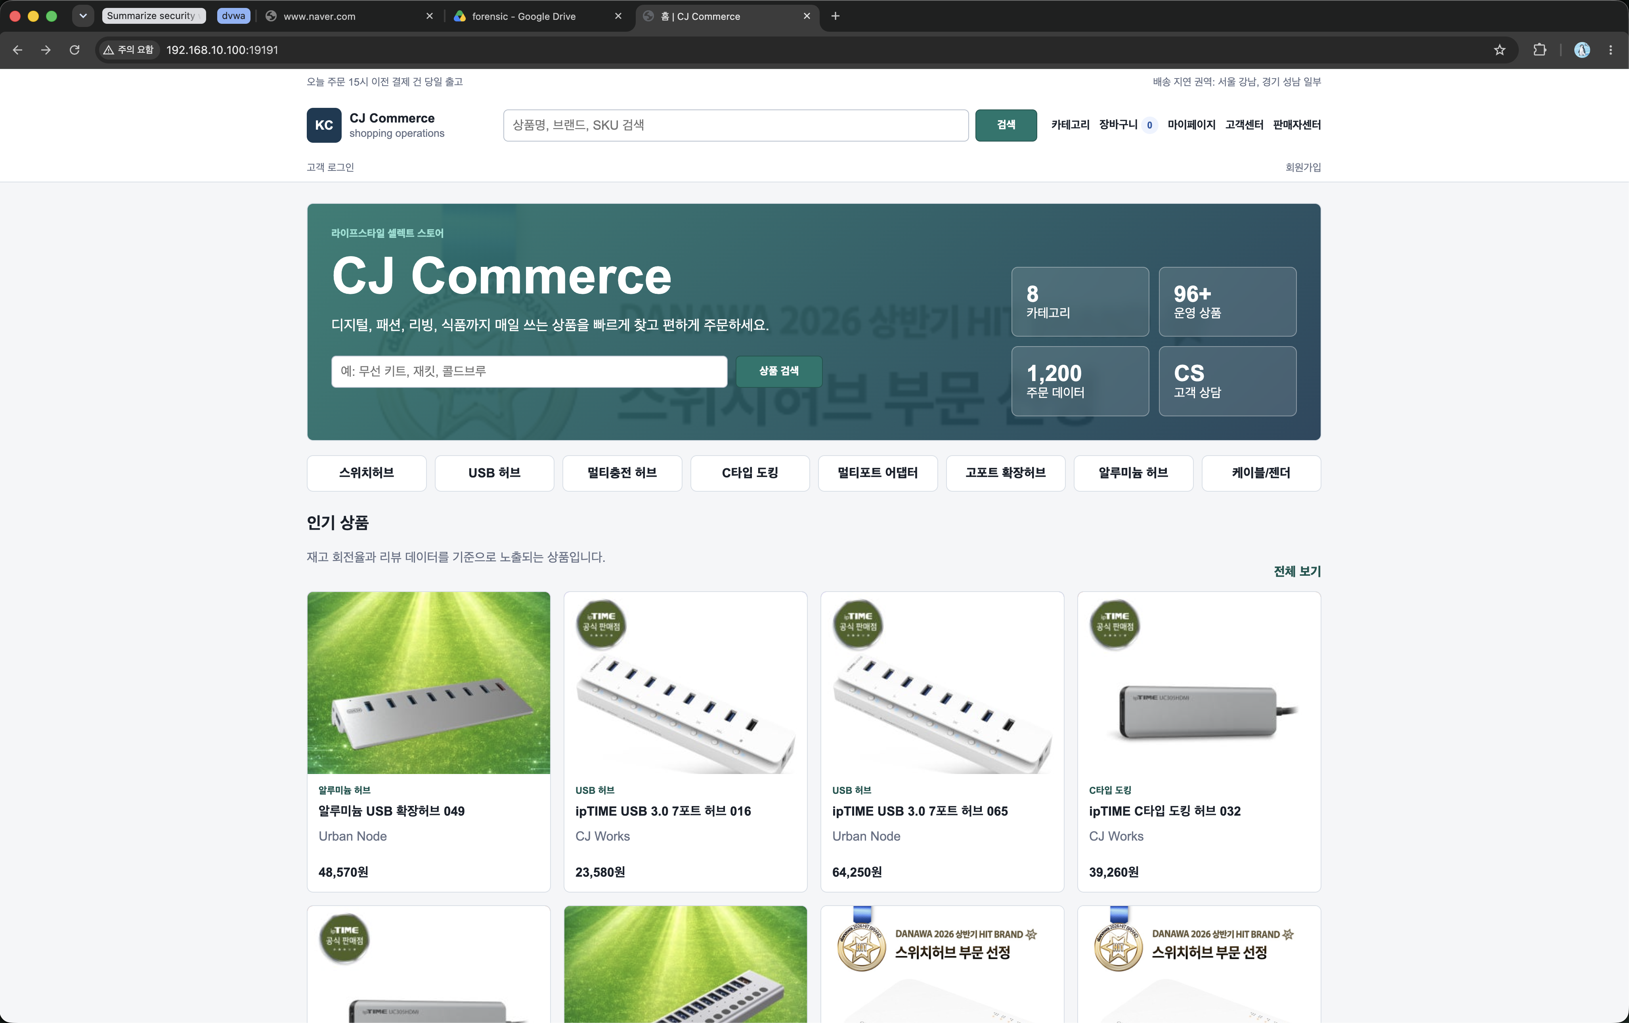The width and height of the screenshot is (1629, 1023).
Task: Select the dvwa tab group
Action: click(233, 15)
